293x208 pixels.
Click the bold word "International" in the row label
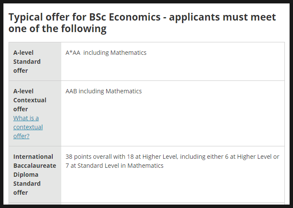(x=33, y=157)
